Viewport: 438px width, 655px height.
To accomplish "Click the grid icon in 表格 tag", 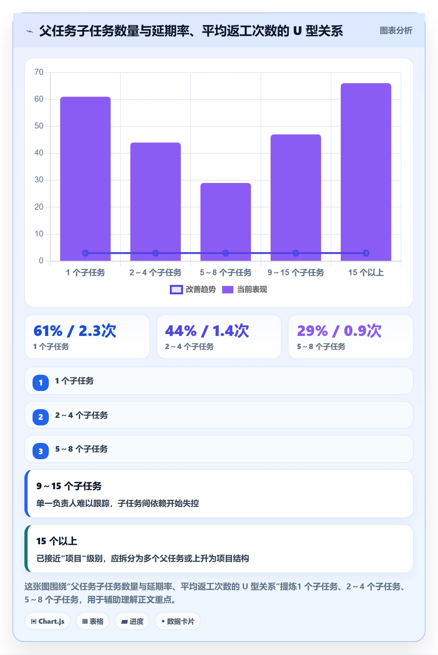I will [x=85, y=622].
